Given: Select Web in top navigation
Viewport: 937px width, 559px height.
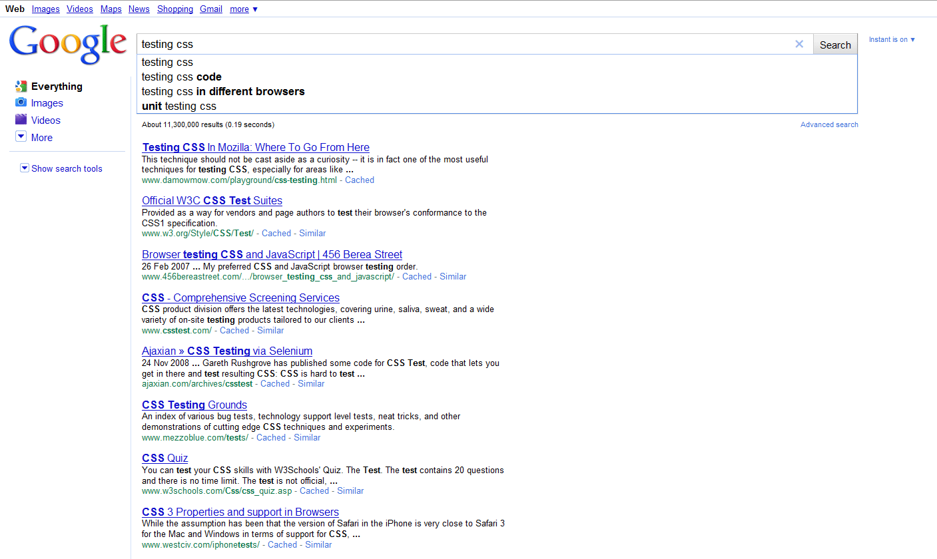Looking at the screenshot, I should pyautogui.click(x=15, y=9).
